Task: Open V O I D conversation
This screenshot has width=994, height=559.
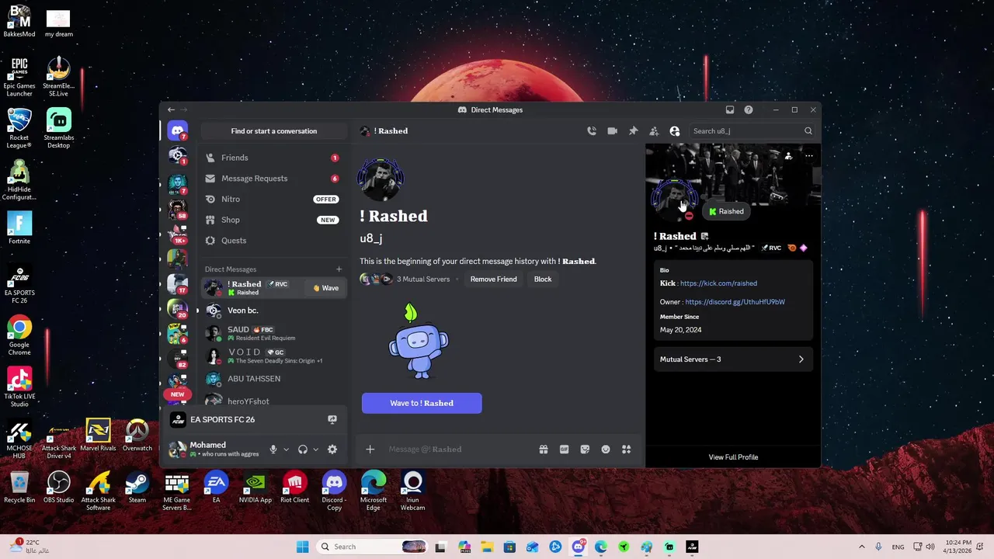Action: pyautogui.click(x=273, y=356)
